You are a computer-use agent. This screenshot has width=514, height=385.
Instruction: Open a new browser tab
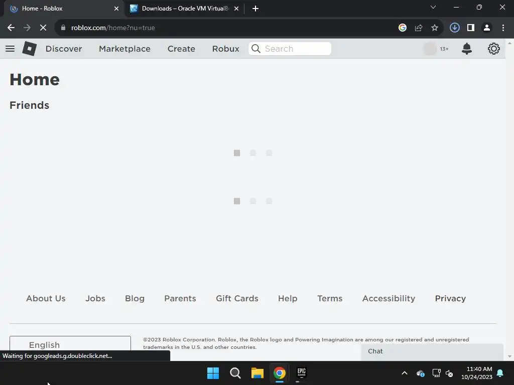tap(255, 9)
